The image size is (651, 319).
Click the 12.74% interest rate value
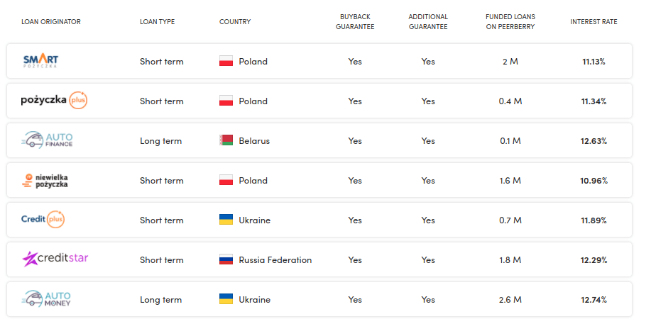[593, 299]
